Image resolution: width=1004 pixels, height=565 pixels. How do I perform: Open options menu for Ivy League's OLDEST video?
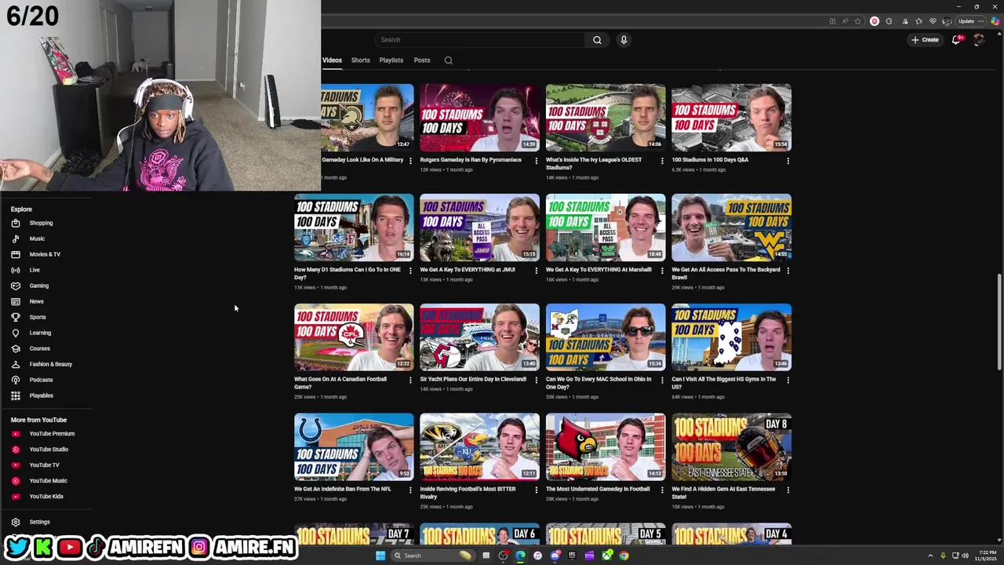pos(662,161)
